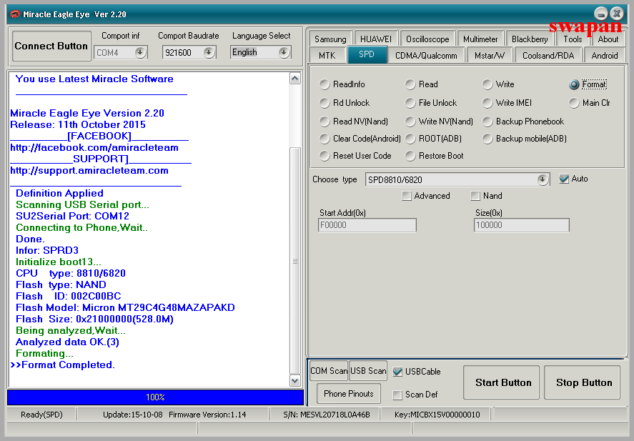Open the About tab
Viewport: 634px width, 441px height.
608,39
